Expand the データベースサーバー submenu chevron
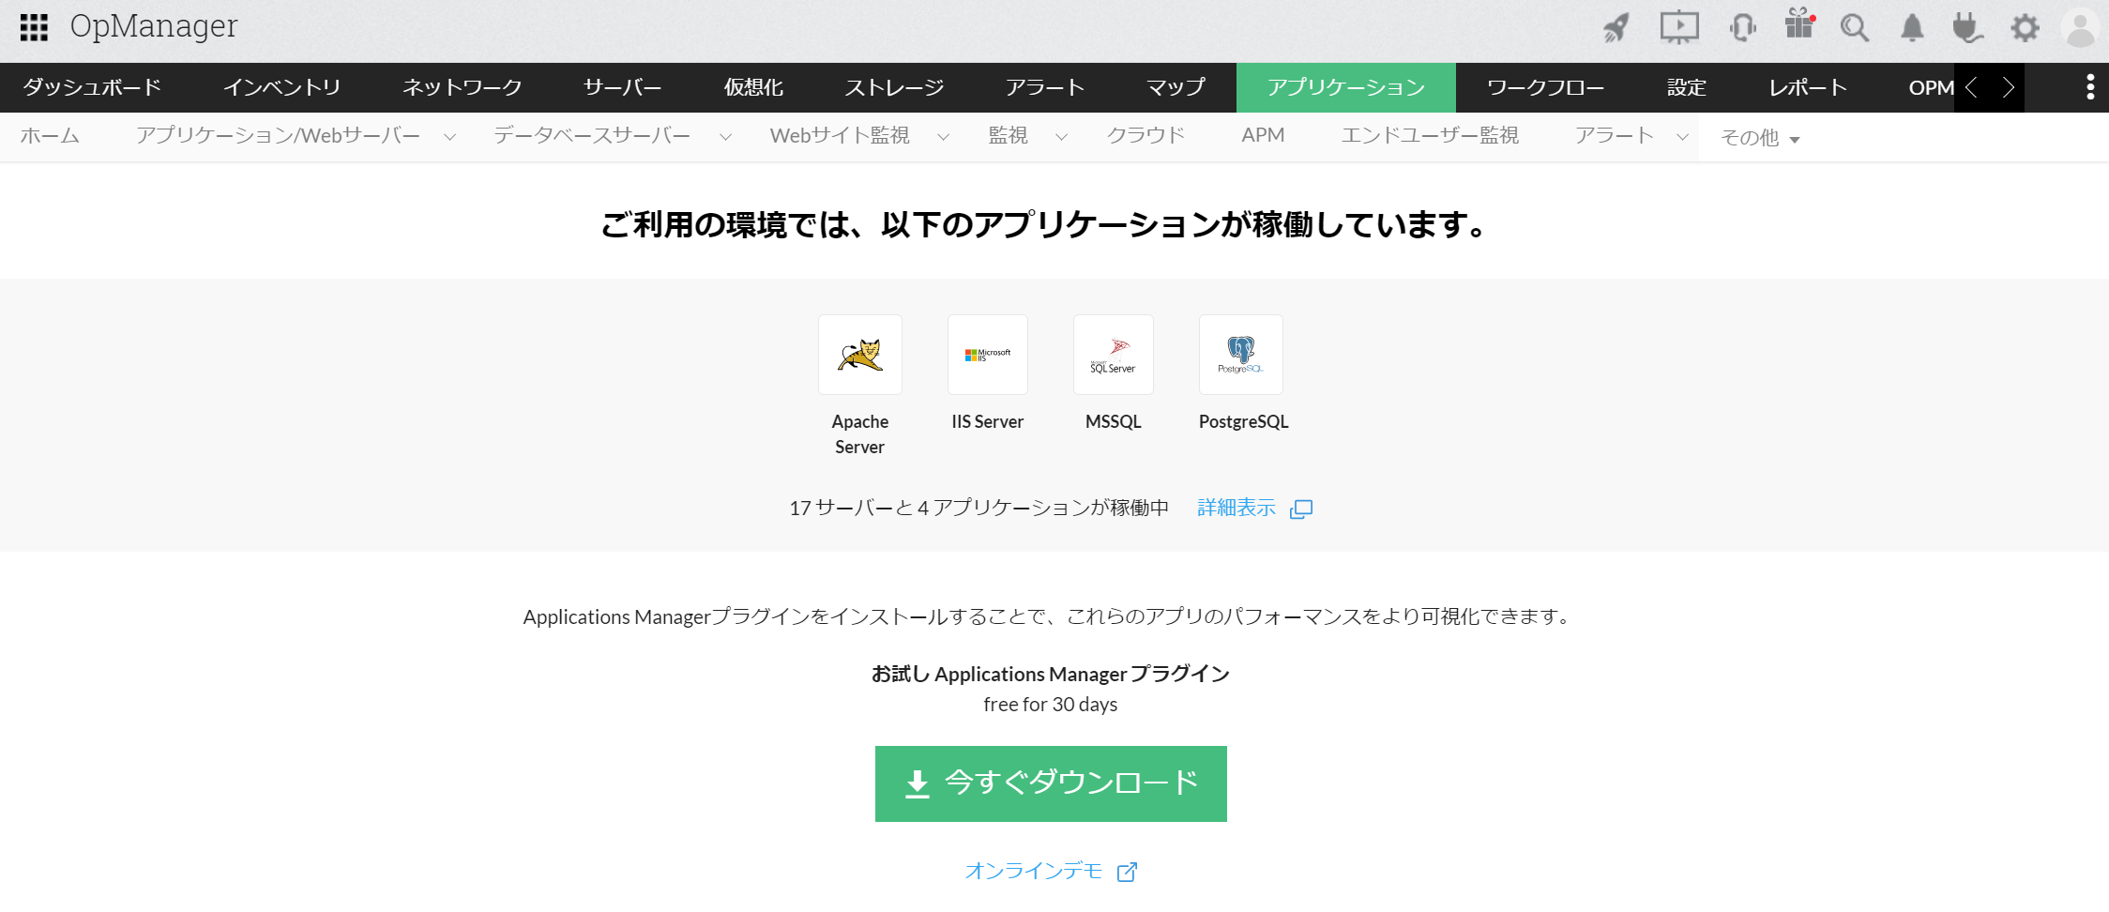Viewport: 2109px width, 912px height. pos(726,137)
